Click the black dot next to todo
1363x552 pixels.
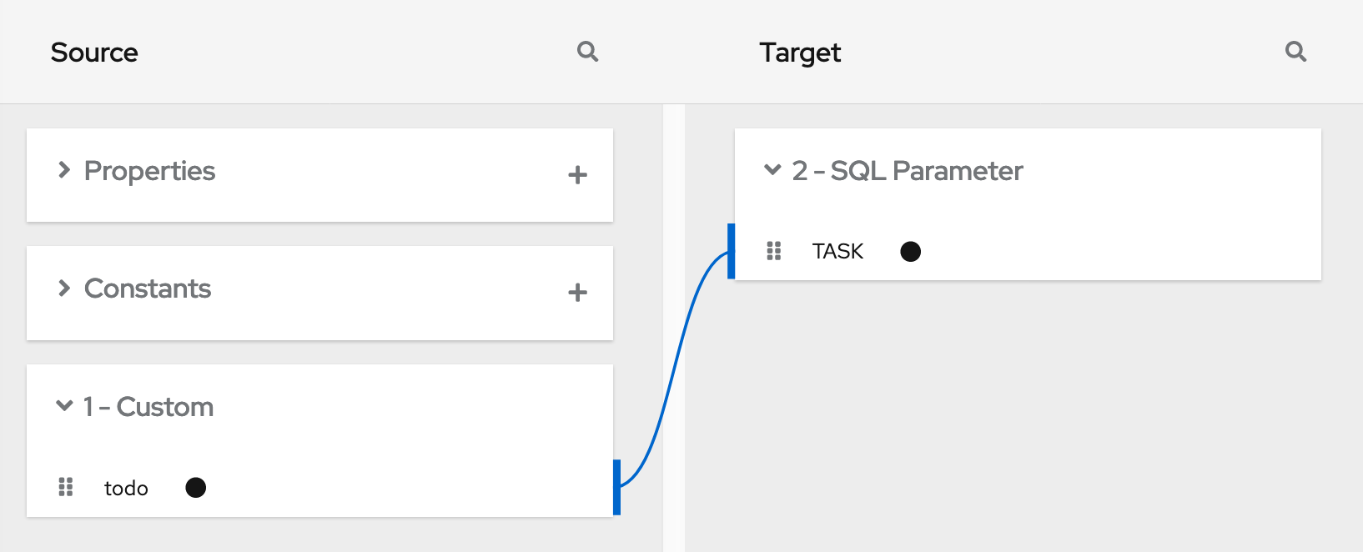click(x=196, y=487)
